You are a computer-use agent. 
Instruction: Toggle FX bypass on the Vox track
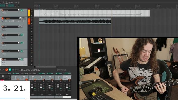23,59
